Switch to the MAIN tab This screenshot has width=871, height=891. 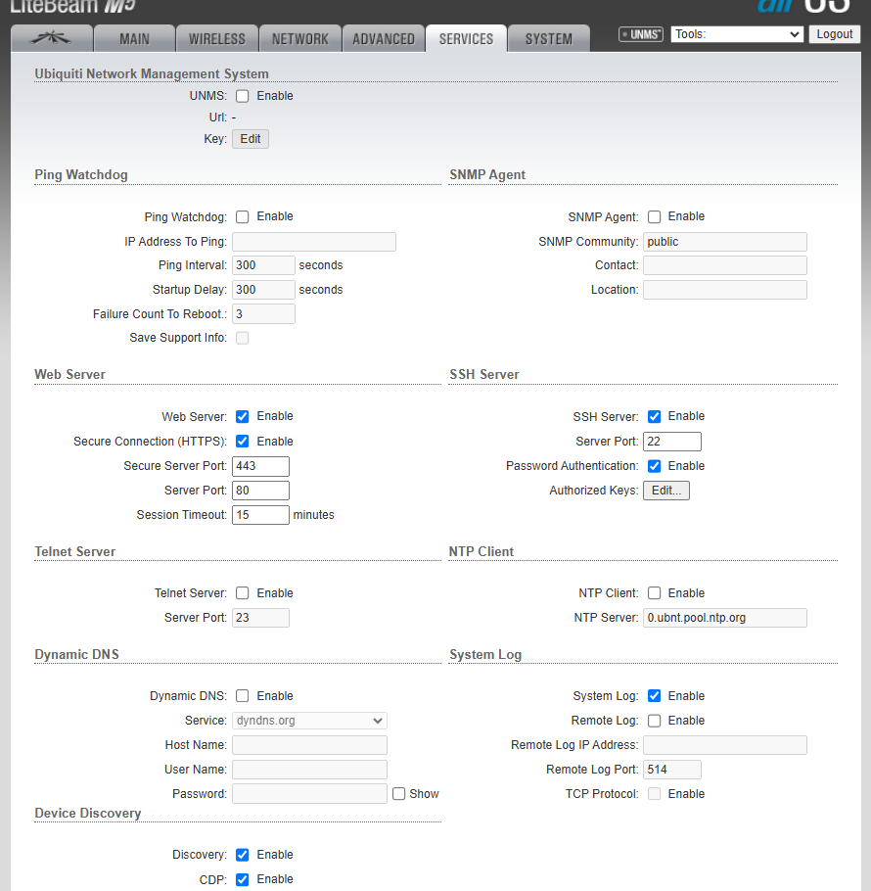(134, 39)
